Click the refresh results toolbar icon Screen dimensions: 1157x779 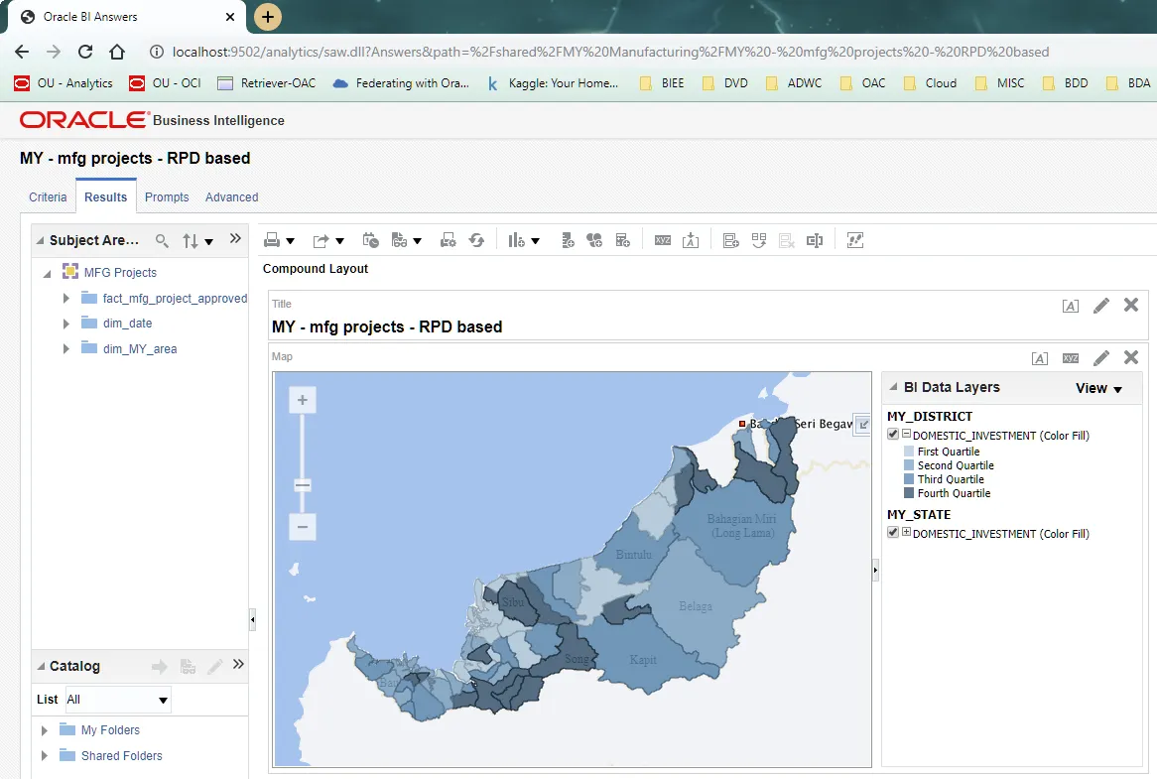[x=476, y=240]
